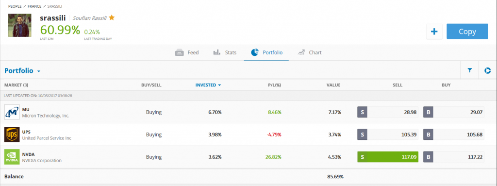The height and width of the screenshot is (186, 497).
Task: Open the Stats tab
Action: coord(225,52)
